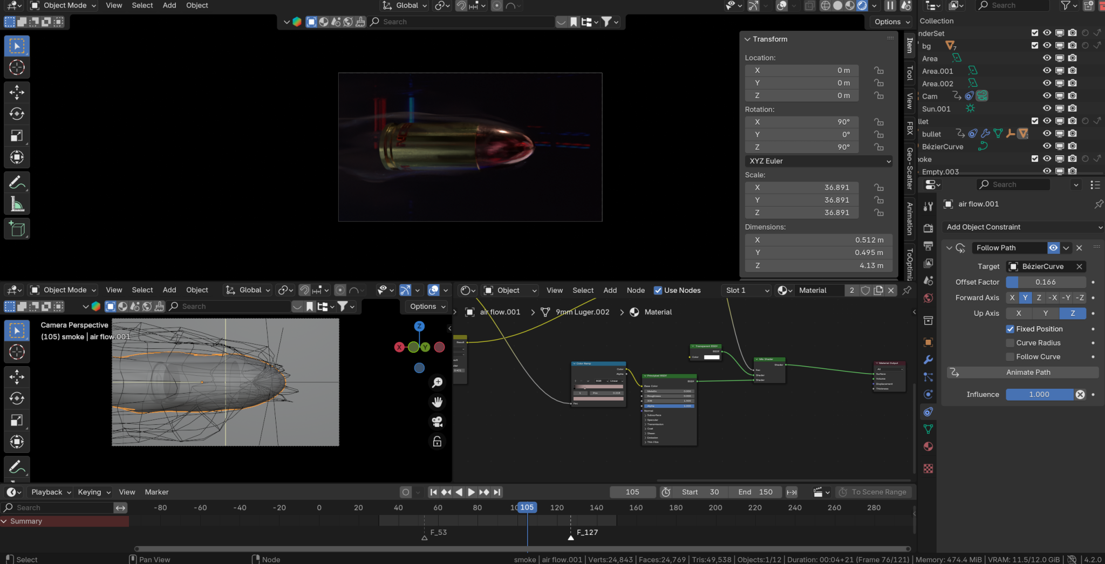The height and width of the screenshot is (564, 1105).
Task: Select the Scale tool in top viewport
Action: [17, 136]
